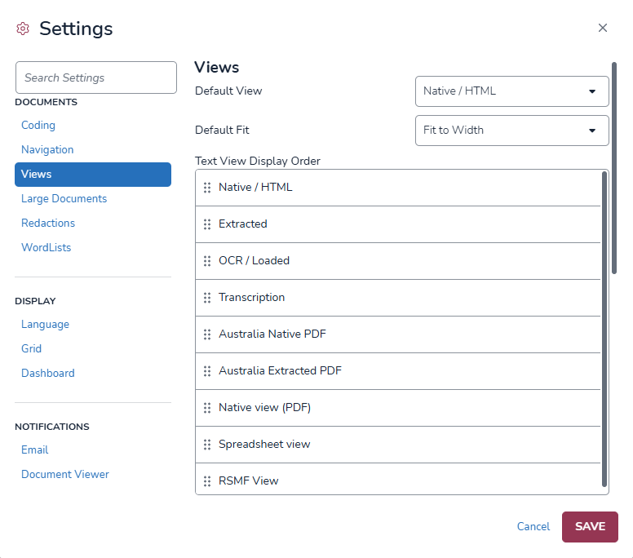Expand the Default Fit dropdown
Screen dimensions: 633x558
click(511, 131)
